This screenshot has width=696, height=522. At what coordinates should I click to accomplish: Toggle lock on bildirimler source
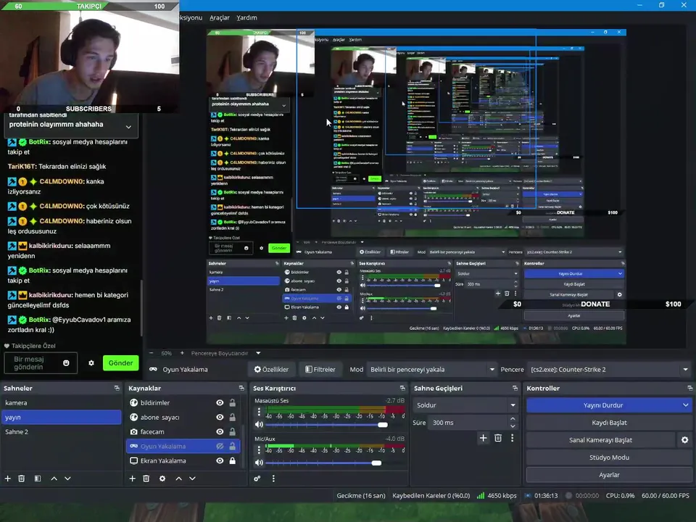coord(232,402)
